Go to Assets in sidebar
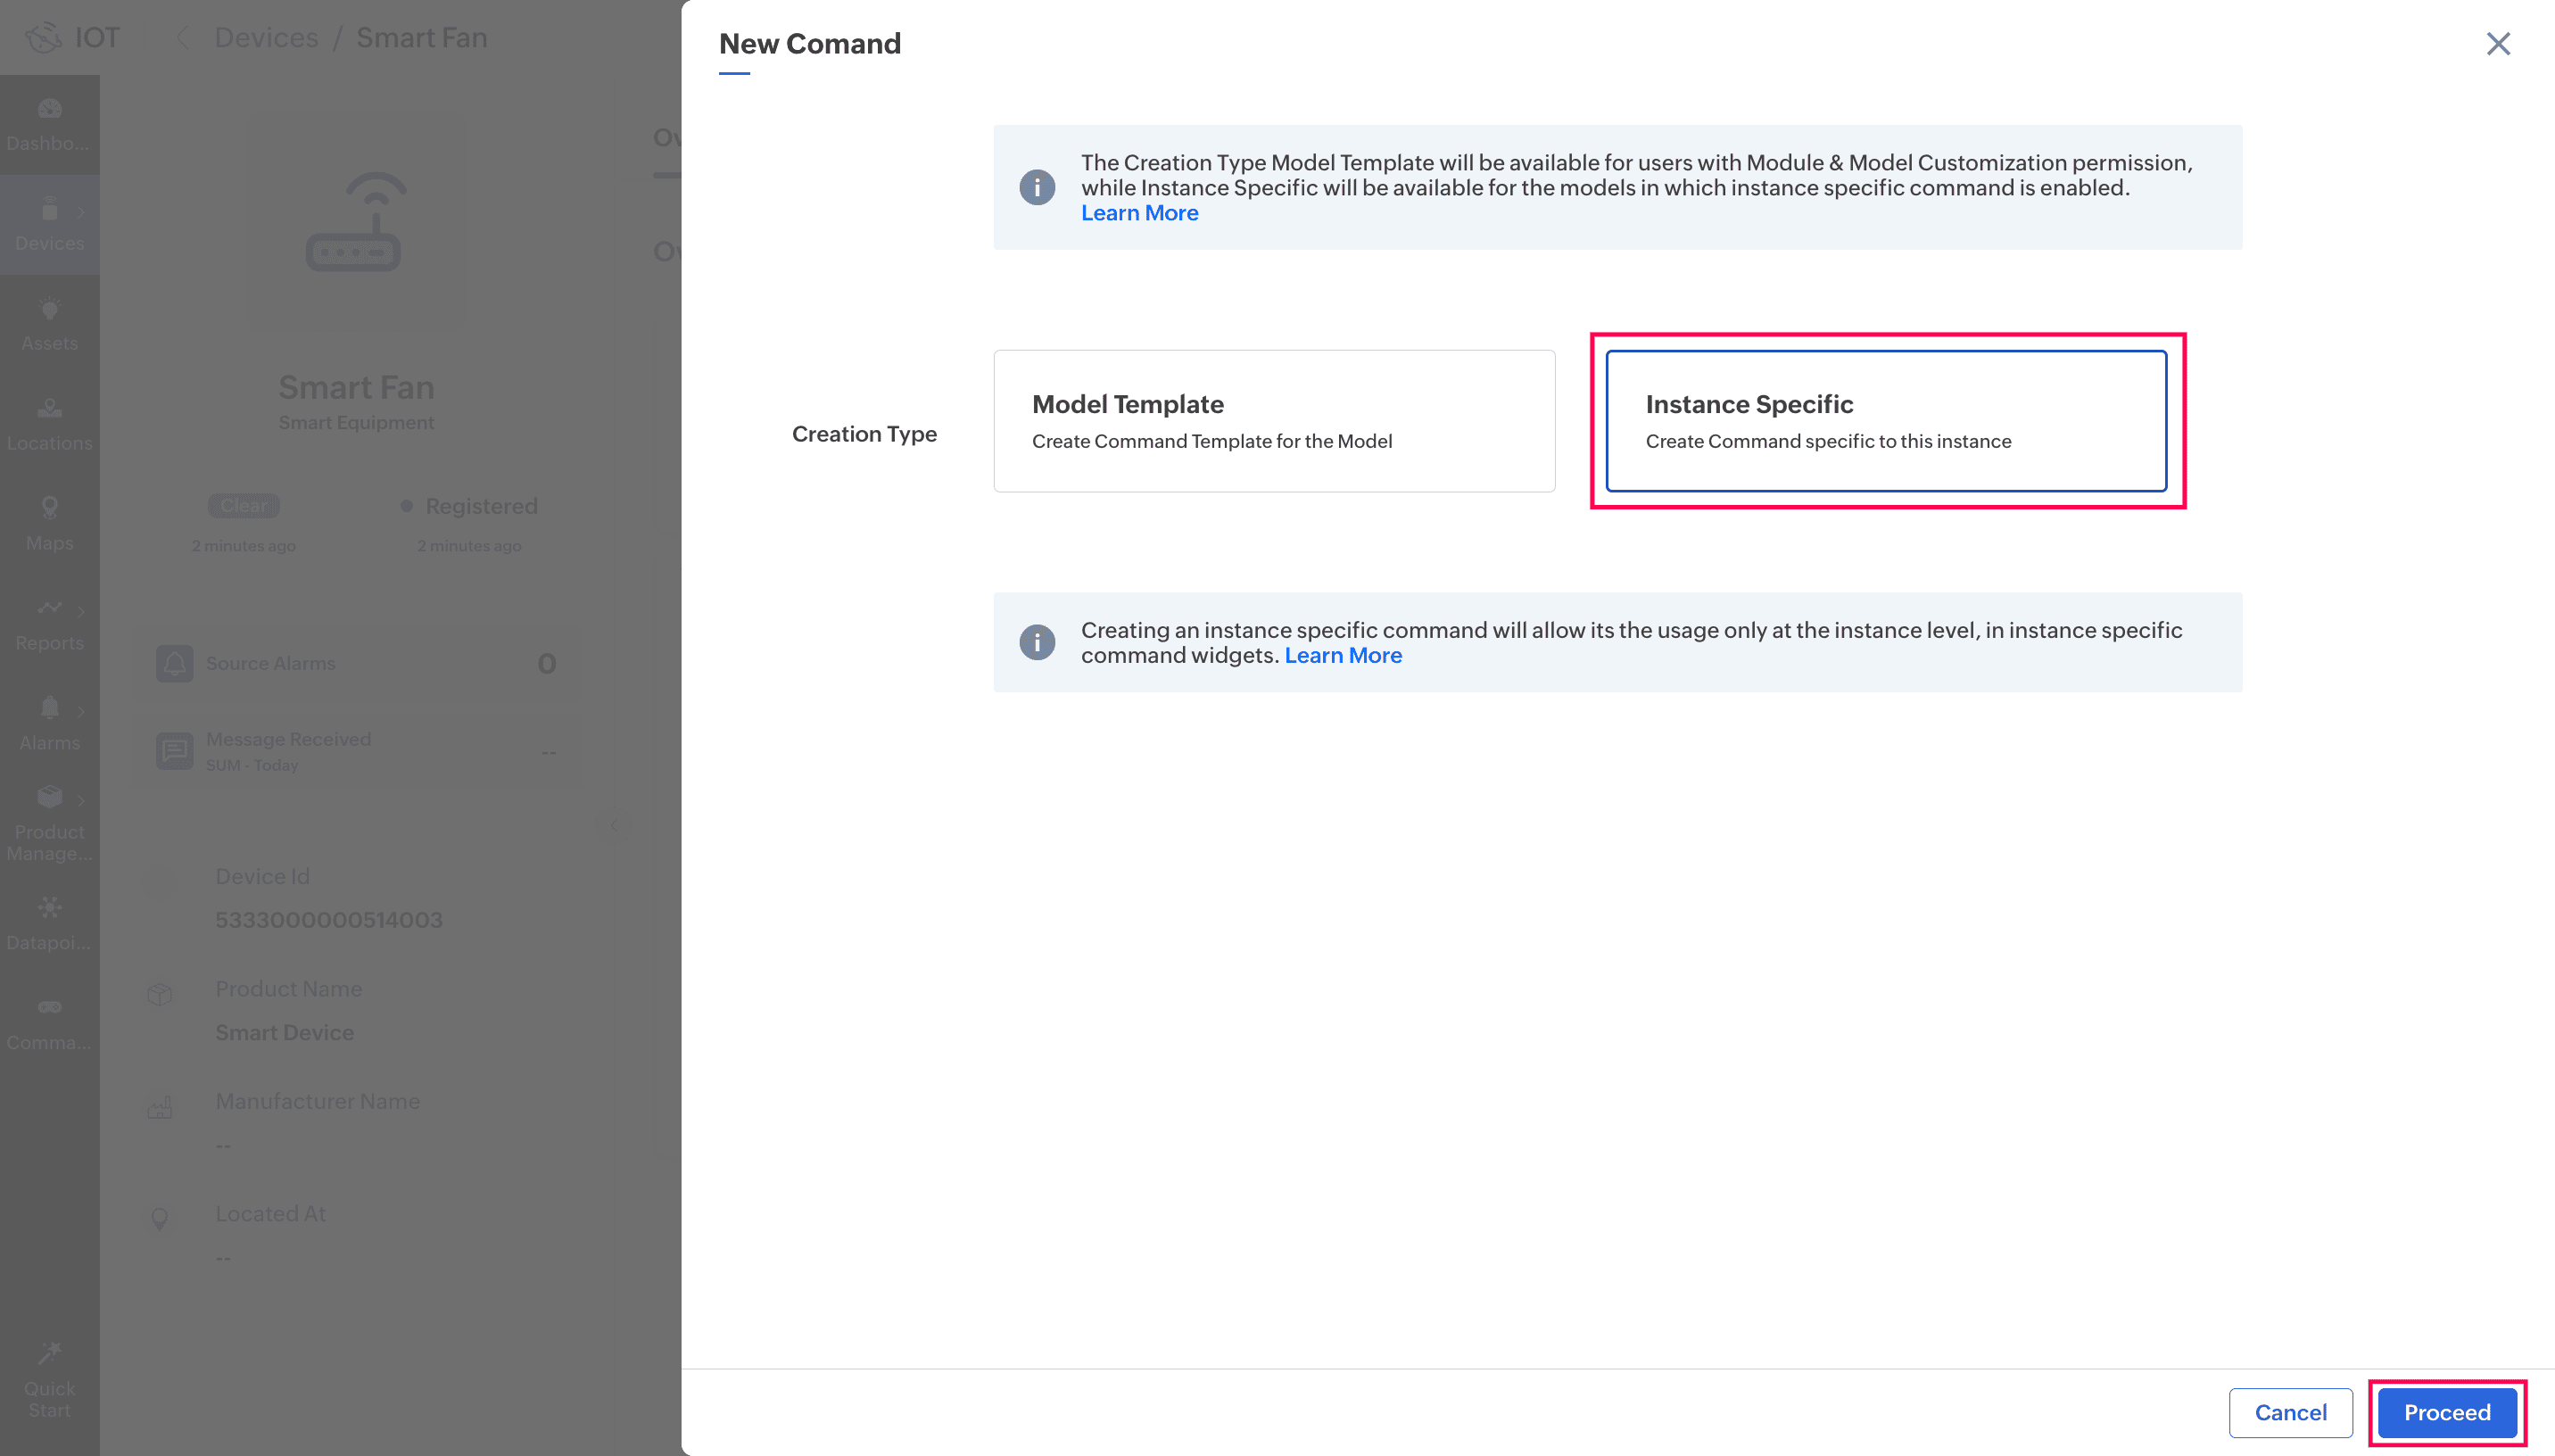This screenshot has height=1456, width=2555. [49, 324]
